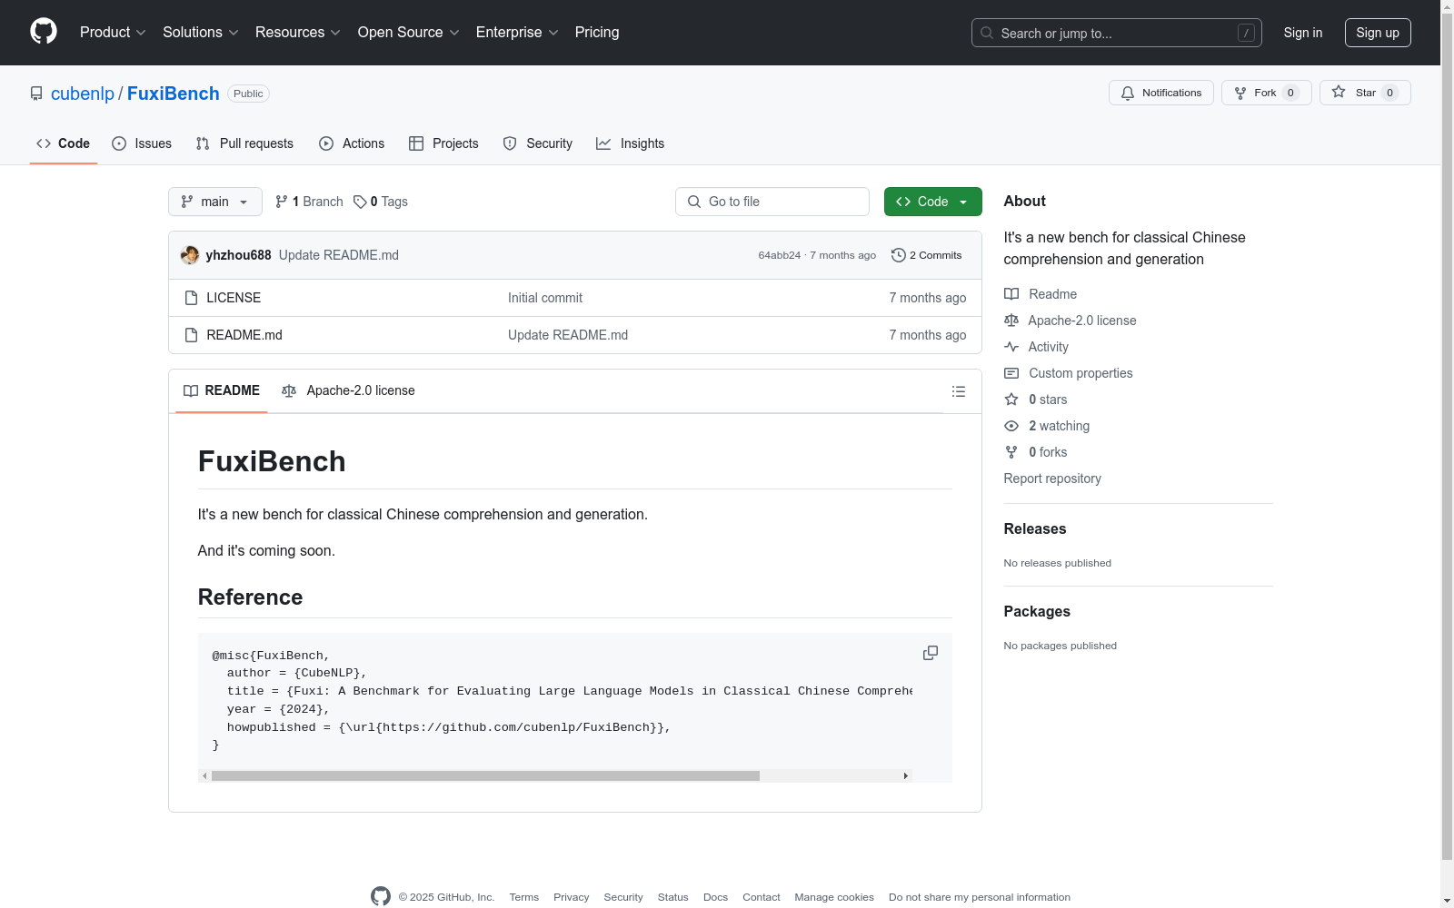Expand the Product menu
Screen dimensions: 1454x908
click(x=113, y=32)
